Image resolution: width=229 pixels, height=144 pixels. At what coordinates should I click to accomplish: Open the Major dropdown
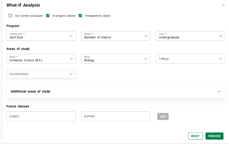(41, 59)
